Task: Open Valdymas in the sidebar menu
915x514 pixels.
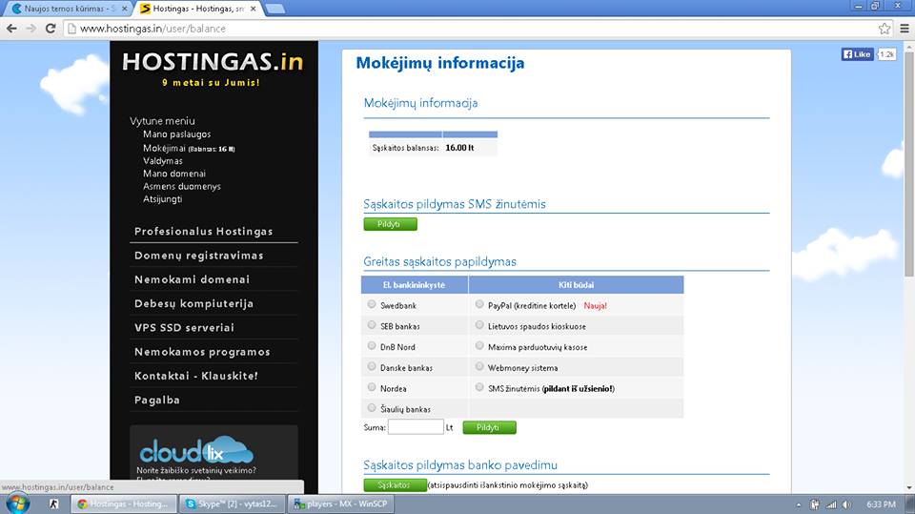Action: (x=163, y=160)
